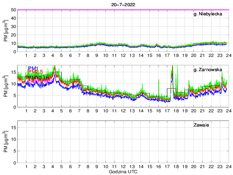233x175 pixels.
Task: Click hour 1 tick under Niebylecka panel
Action: [x=27, y=55]
